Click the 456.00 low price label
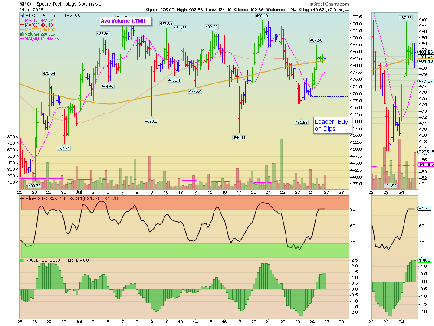This screenshot has width=434, height=326. (239, 137)
